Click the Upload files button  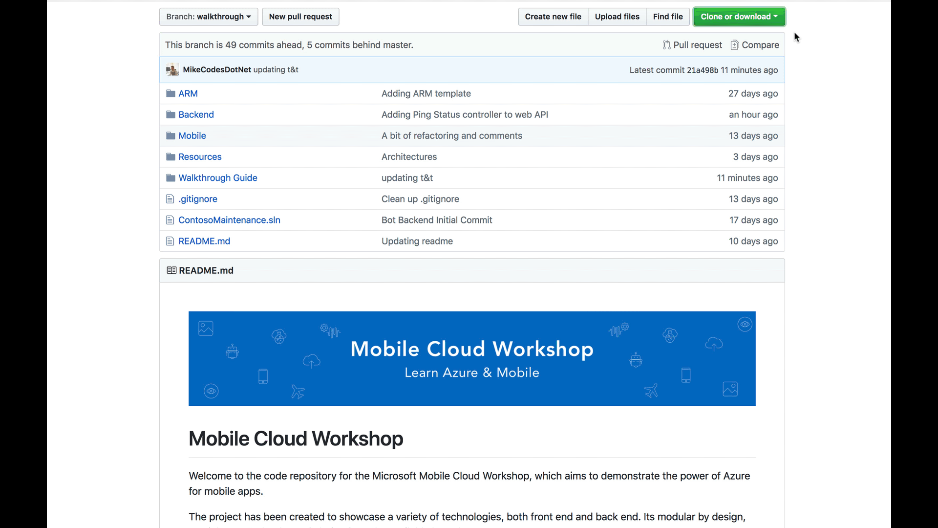pyautogui.click(x=617, y=16)
